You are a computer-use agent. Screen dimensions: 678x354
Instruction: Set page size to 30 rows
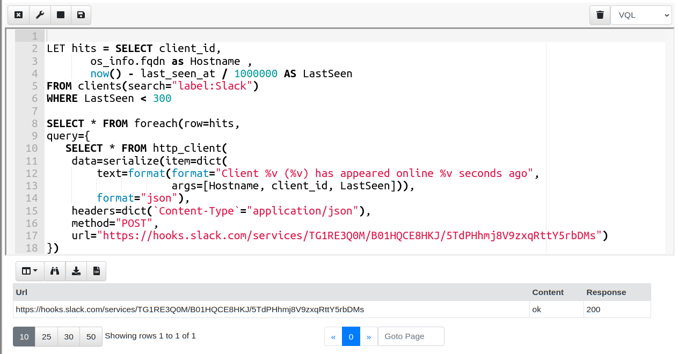[69, 337]
